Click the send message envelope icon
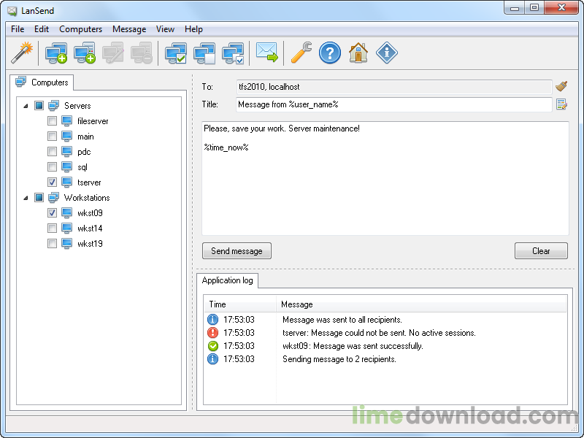Screen dimensions: 584x438 (x=266, y=53)
